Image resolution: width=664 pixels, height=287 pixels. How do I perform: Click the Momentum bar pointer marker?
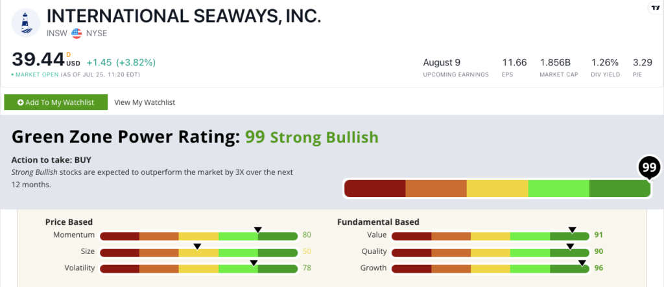point(257,229)
